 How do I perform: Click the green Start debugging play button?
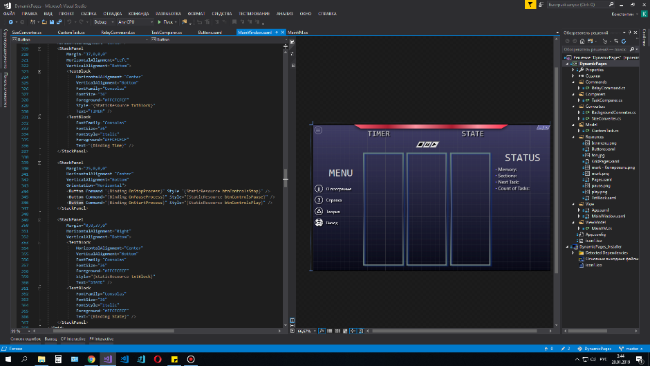point(159,22)
